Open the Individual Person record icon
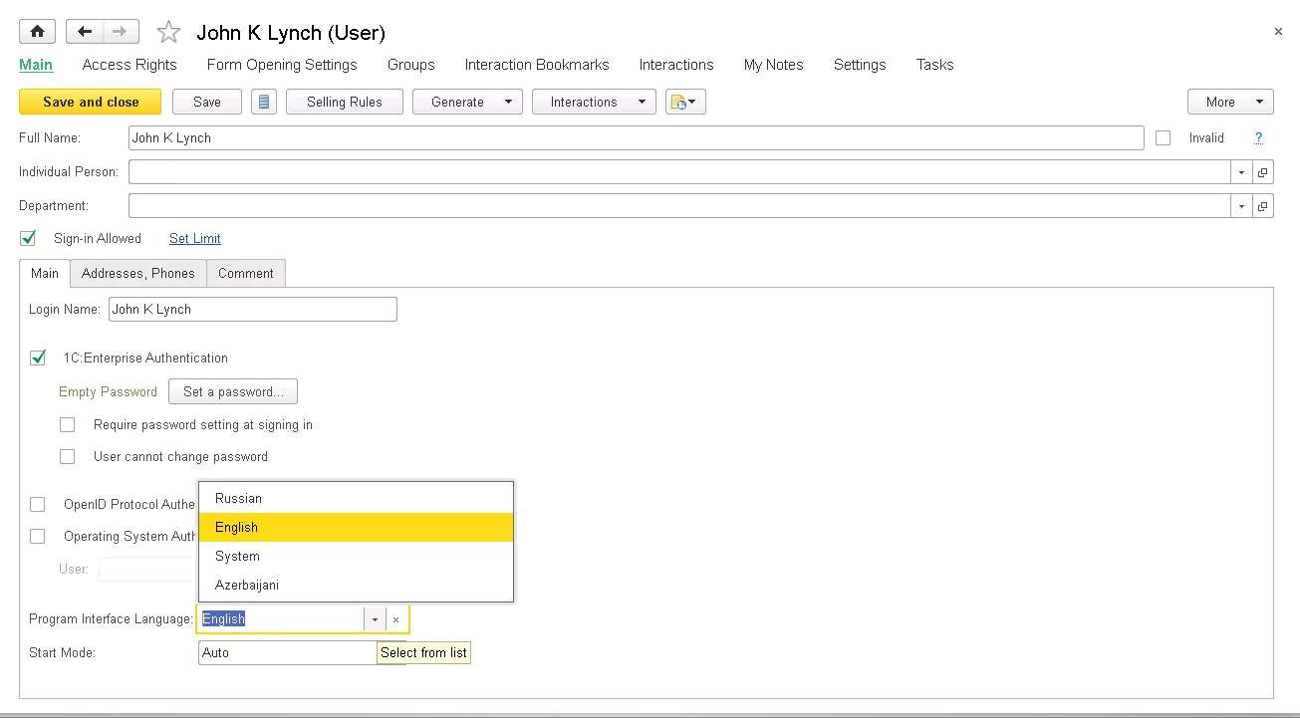Screen dimensions: 1300x718 tap(1262, 172)
